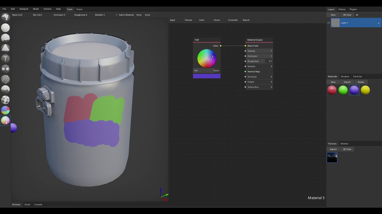Image resolution: width=382 pixels, height=214 pixels.
Task: Select the Text tool
Action: coord(5,59)
